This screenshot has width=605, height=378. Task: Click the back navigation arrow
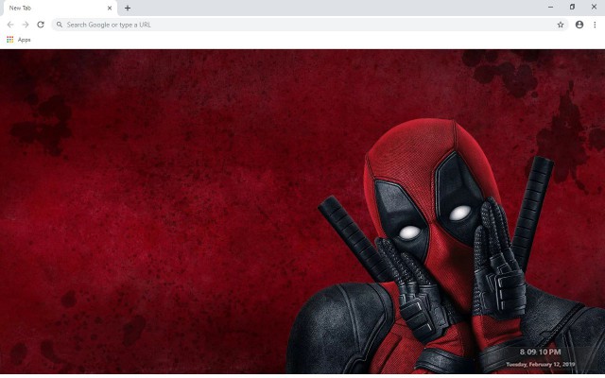point(10,25)
